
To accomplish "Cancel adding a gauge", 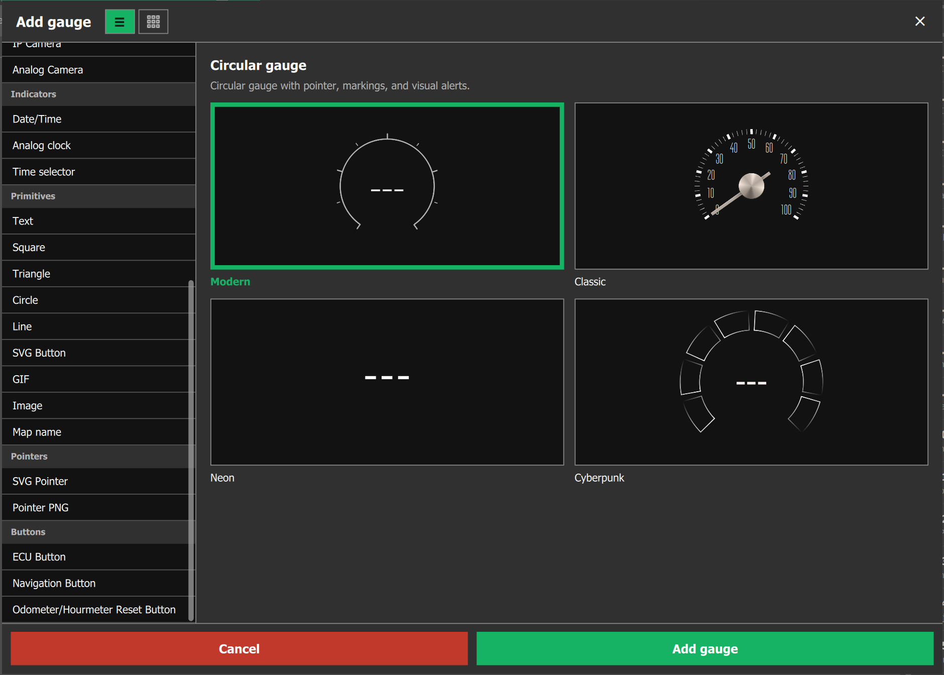I will coord(239,648).
